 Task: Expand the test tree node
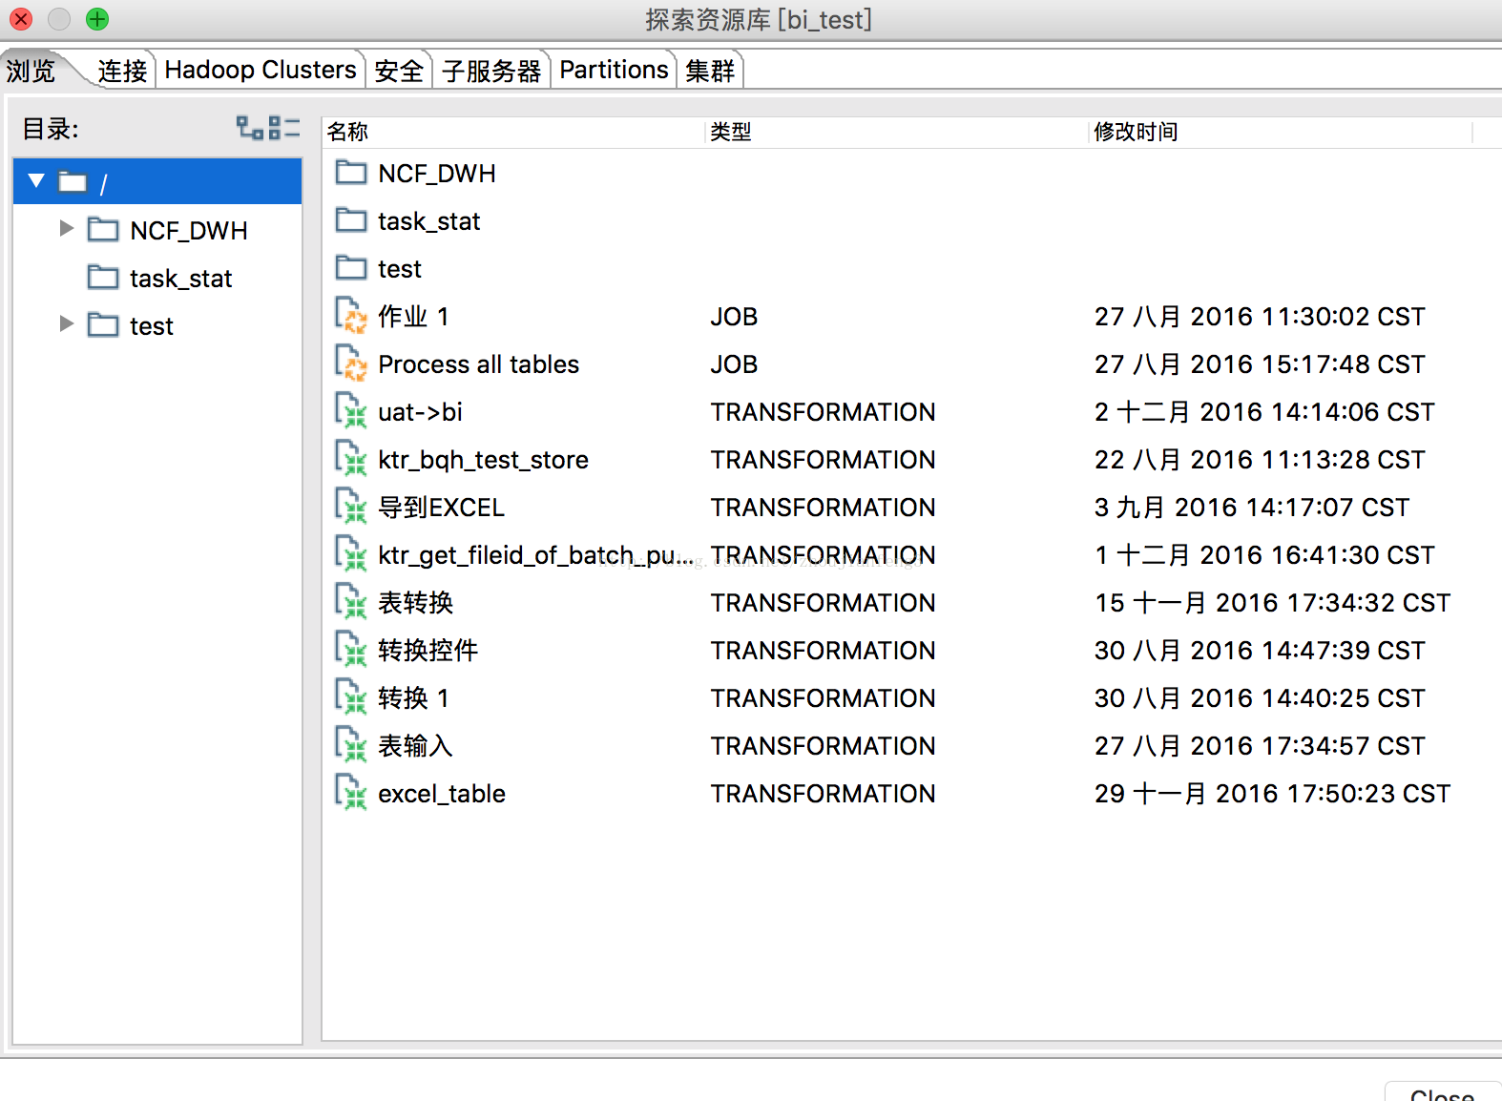point(66,323)
